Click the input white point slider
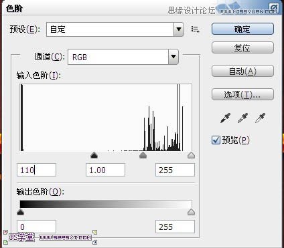284x248 pixels. (191, 155)
